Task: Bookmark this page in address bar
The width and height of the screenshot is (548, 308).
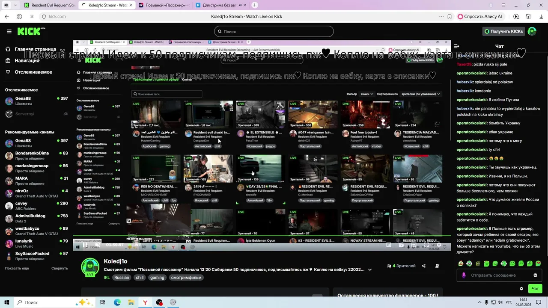Action: (450, 16)
